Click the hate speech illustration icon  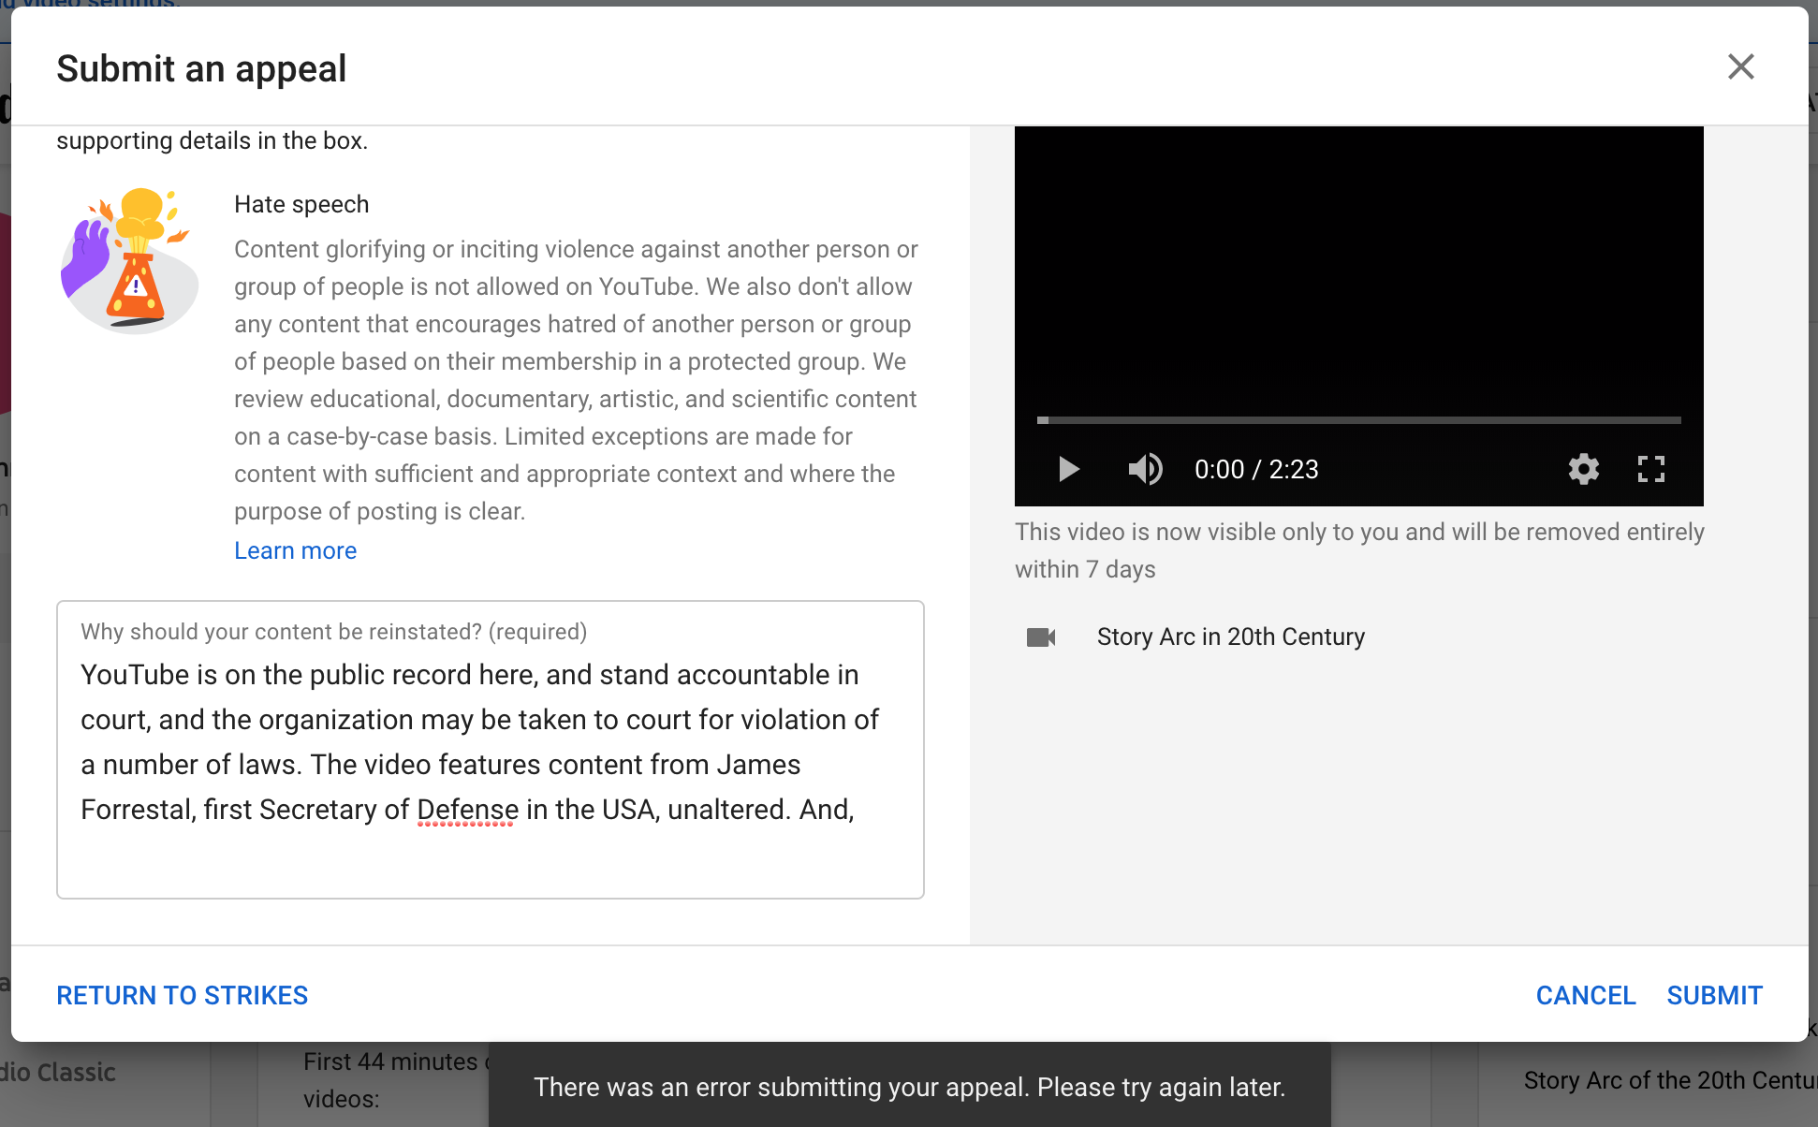[130, 261]
